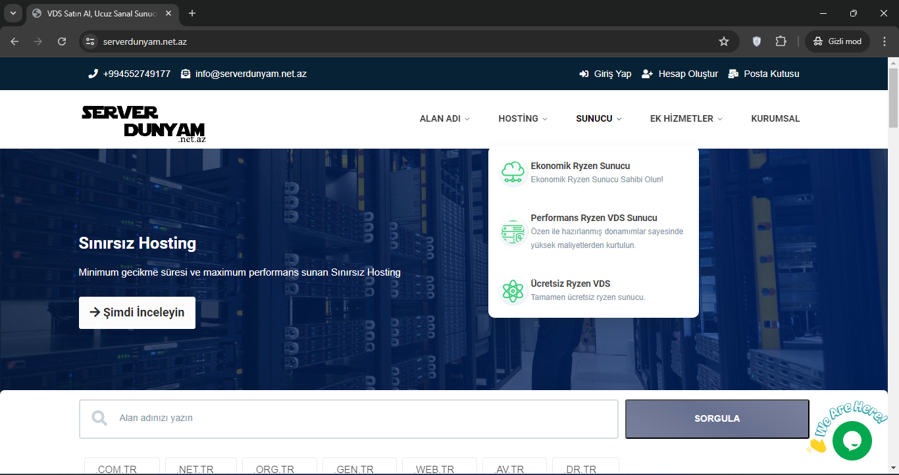Select the .COM.TR domain extension
This screenshot has height=475, width=899.
(x=122, y=467)
